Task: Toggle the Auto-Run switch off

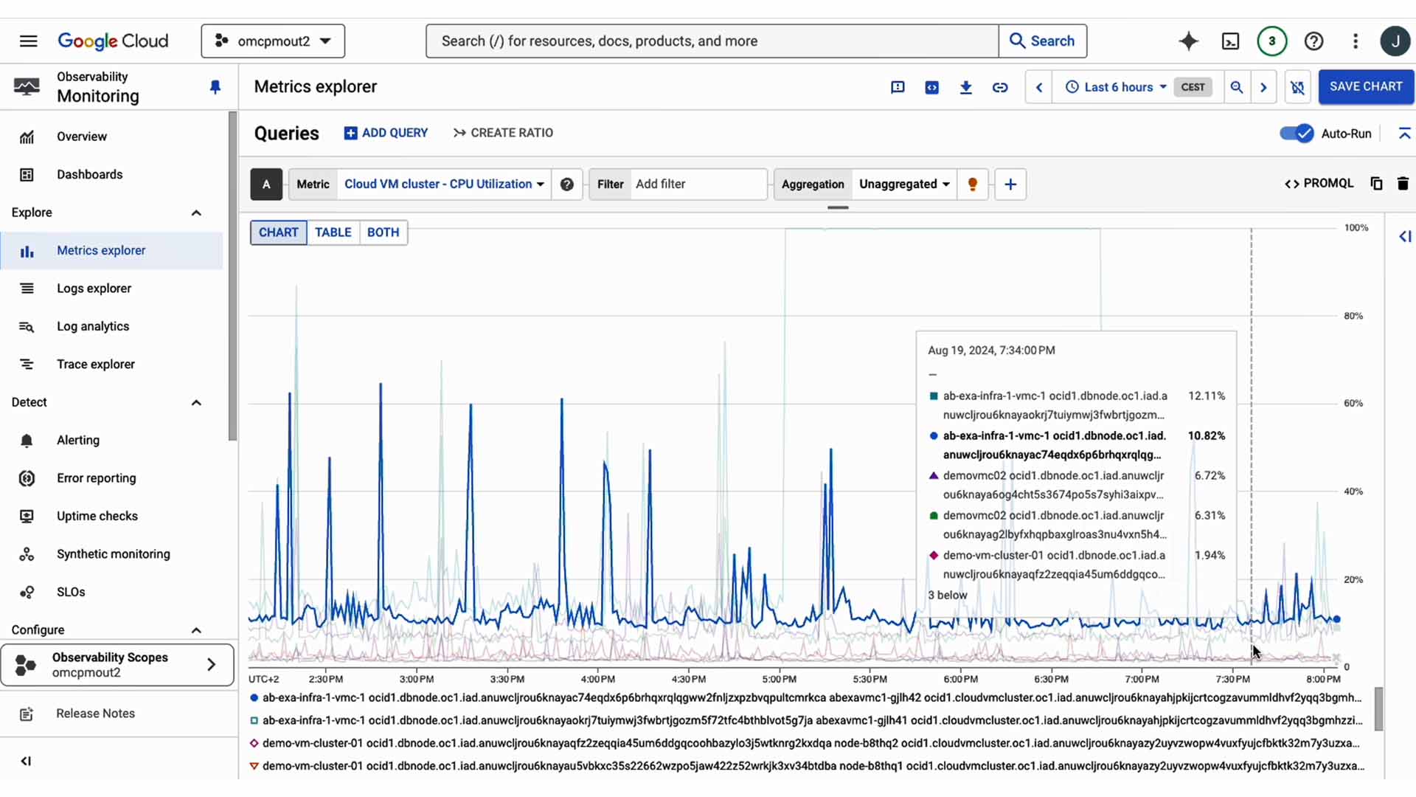Action: coord(1296,134)
